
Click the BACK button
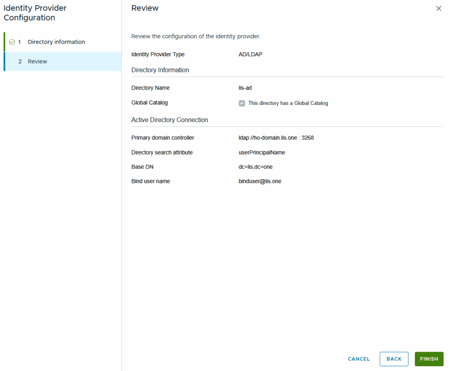[x=394, y=359]
